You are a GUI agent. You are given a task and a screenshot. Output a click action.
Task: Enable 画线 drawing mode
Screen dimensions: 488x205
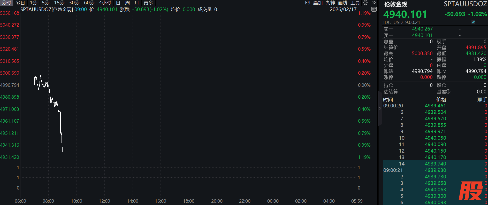343,3
